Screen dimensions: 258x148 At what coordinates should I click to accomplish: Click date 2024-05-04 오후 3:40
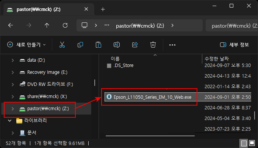tap(228, 118)
